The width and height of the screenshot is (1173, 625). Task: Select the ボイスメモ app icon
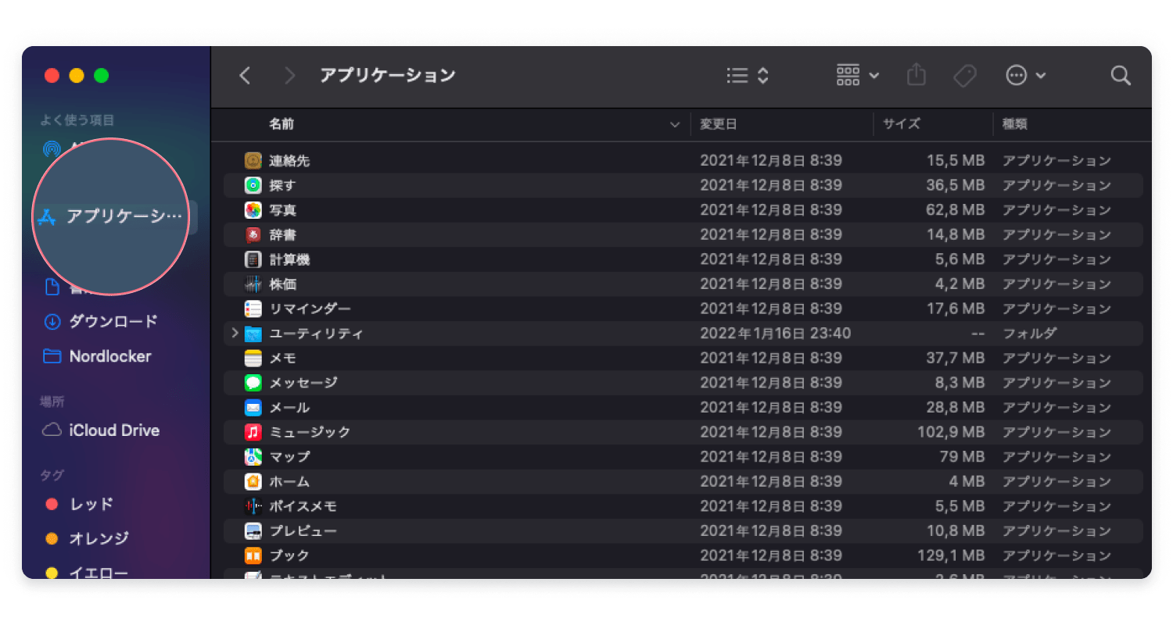pyautogui.click(x=253, y=506)
